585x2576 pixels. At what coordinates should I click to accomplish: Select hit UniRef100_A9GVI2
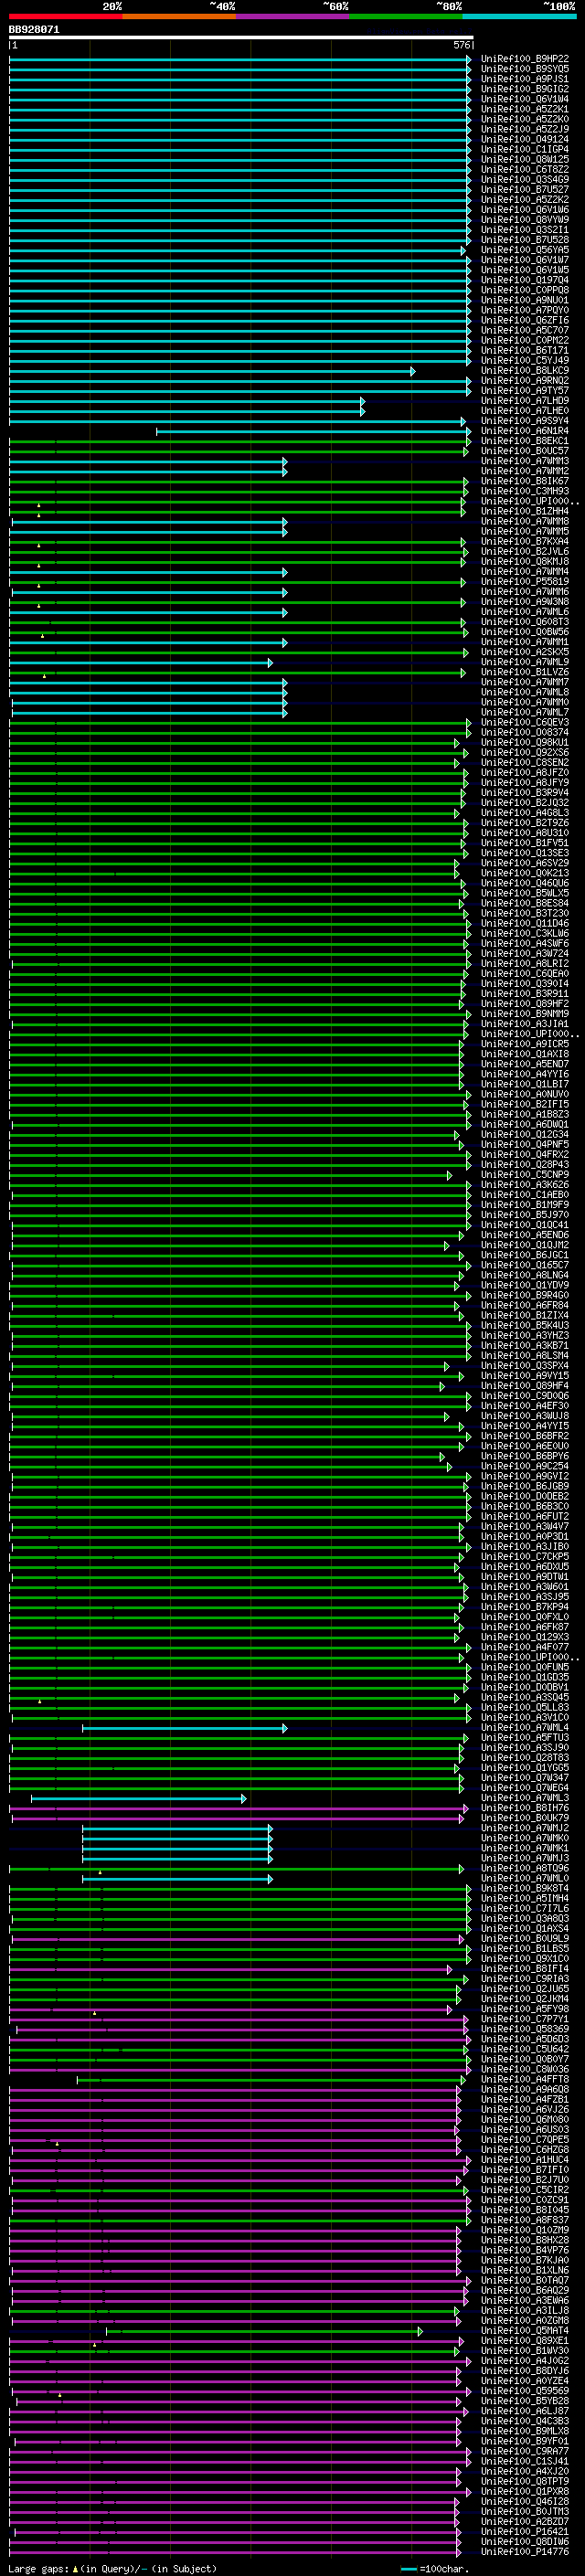(x=525, y=1477)
